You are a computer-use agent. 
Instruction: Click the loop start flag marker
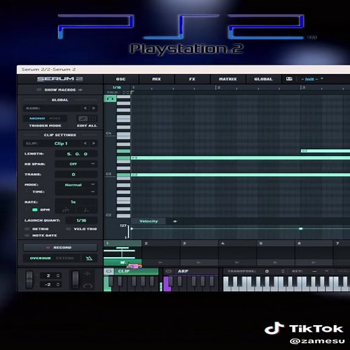click(x=132, y=92)
